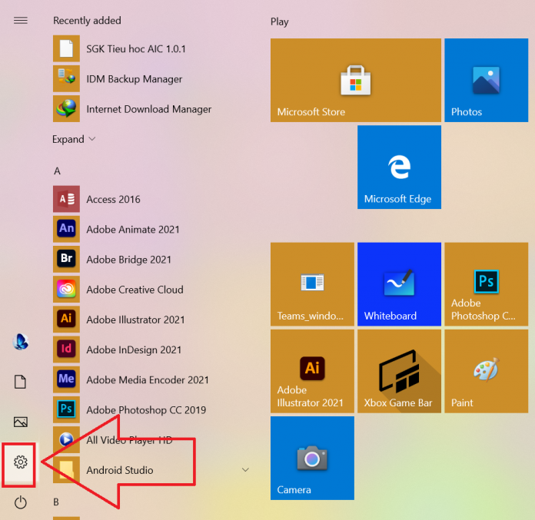The height and width of the screenshot is (520, 535).
Task: Click the letter A section header
Action: pyautogui.click(x=57, y=171)
